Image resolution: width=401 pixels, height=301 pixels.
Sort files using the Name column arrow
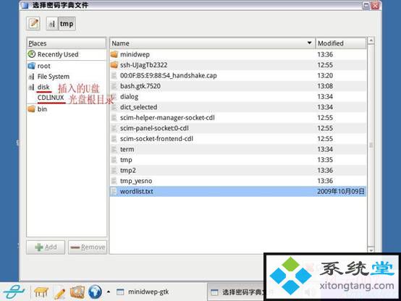(309, 43)
